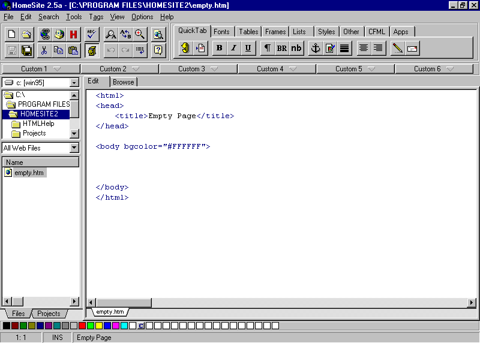
Task: Click the editor horizontal scrollbar right arrow
Action: coord(472,303)
